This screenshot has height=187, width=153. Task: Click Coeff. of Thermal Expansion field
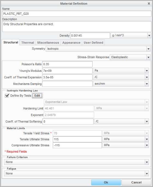pyautogui.click(x=67, y=77)
